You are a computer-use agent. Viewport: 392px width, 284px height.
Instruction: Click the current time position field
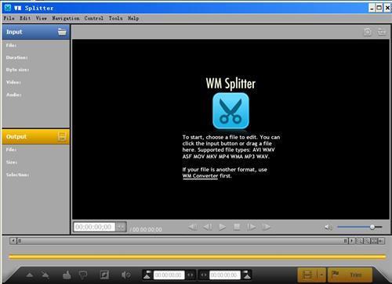94,227
